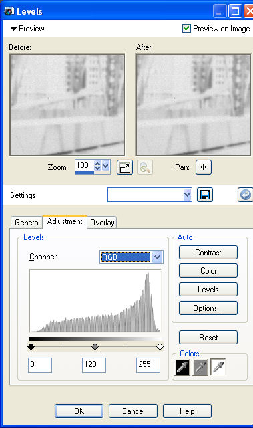Click the midtone 128 input field

click(x=94, y=365)
